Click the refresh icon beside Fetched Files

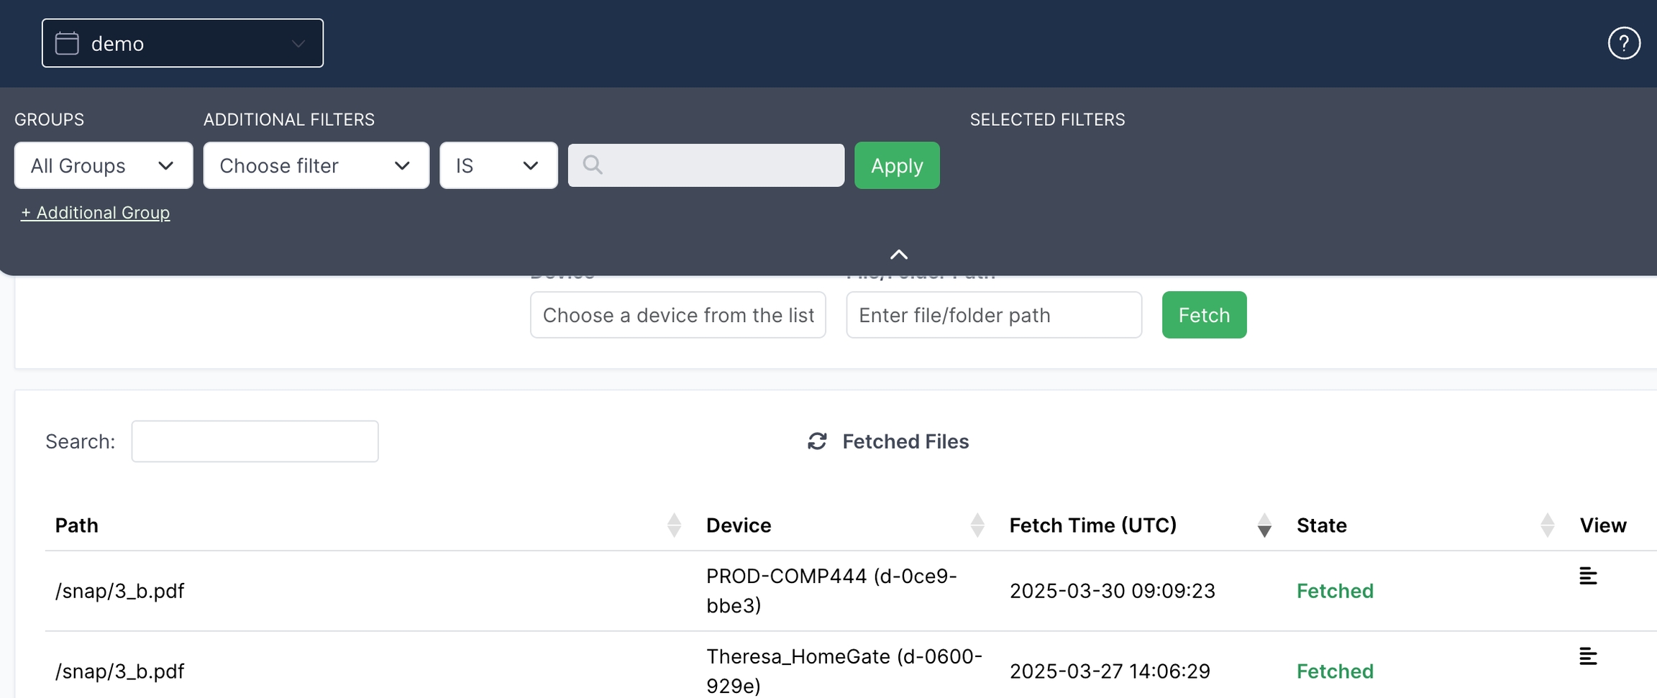pos(817,441)
